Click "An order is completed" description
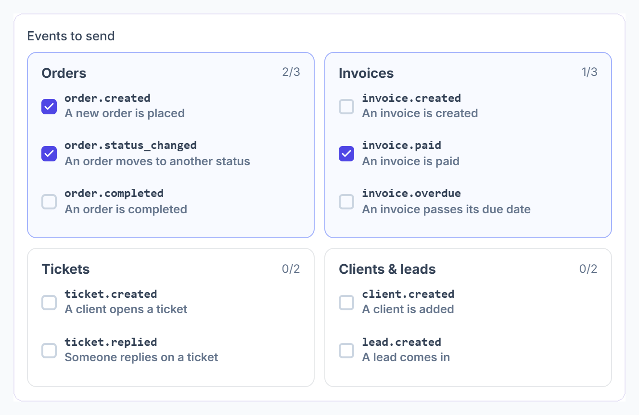The height and width of the screenshot is (415, 639). point(126,209)
